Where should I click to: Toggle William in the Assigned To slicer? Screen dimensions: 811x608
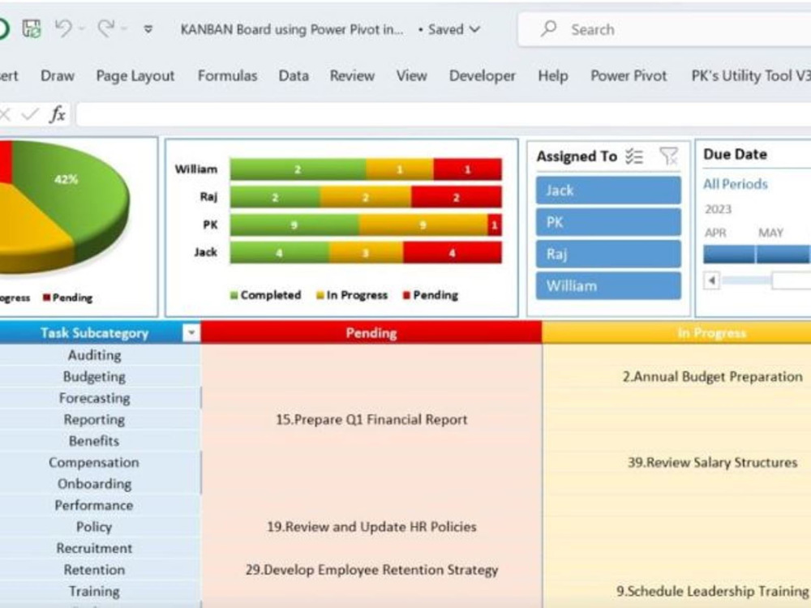pos(607,285)
